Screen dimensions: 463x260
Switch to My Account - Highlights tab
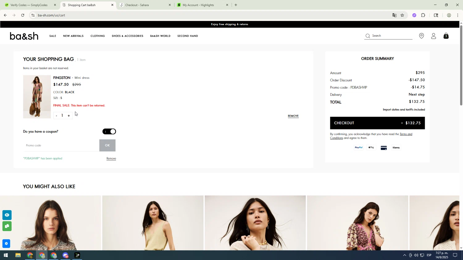(x=202, y=5)
